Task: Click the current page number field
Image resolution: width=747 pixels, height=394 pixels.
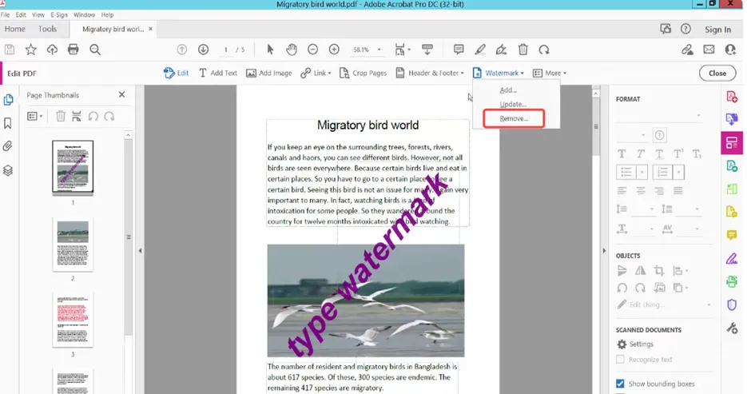Action: pyautogui.click(x=226, y=50)
